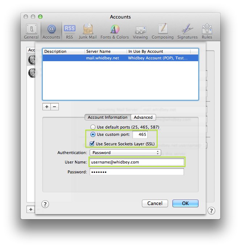Viewport: 241px width, 248px height.
Task: Click the Whidbey Account (POP) cell
Action: [x=158, y=58]
